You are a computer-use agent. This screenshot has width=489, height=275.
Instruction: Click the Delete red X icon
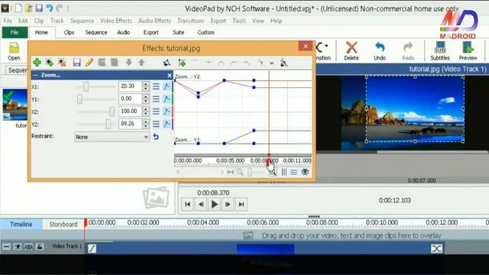pyautogui.click(x=351, y=51)
